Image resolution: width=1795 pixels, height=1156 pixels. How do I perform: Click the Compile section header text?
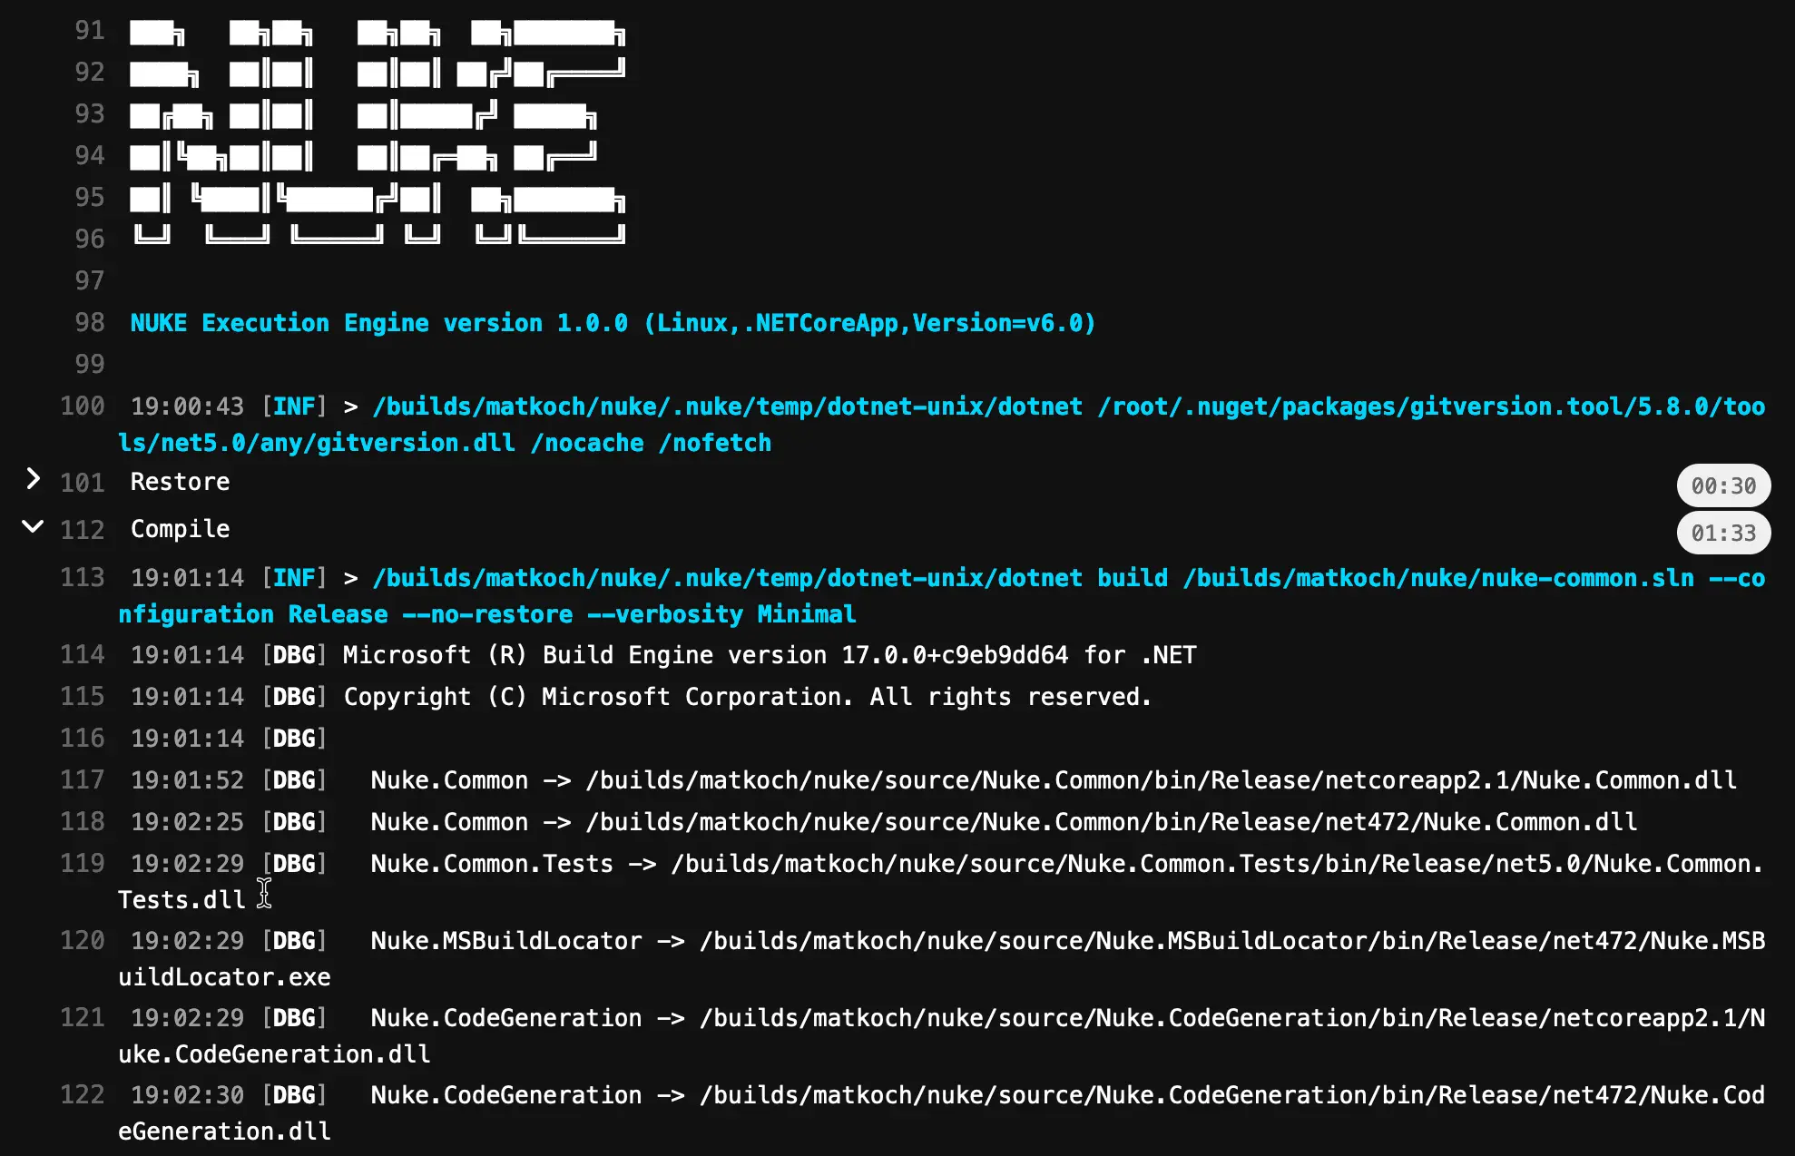[x=180, y=529]
